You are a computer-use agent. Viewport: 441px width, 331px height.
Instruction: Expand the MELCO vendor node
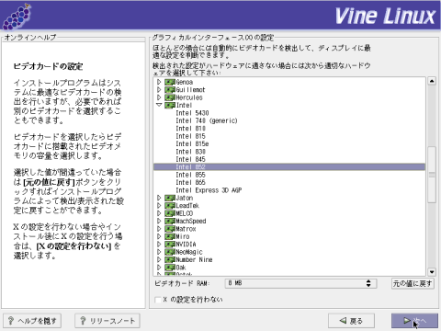pos(159,213)
